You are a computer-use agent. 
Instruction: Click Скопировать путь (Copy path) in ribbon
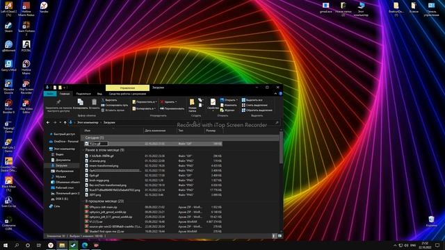click(115, 105)
